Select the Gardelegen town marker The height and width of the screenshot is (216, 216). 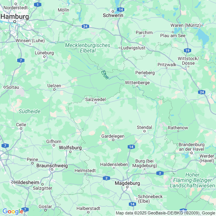(x=113, y=140)
